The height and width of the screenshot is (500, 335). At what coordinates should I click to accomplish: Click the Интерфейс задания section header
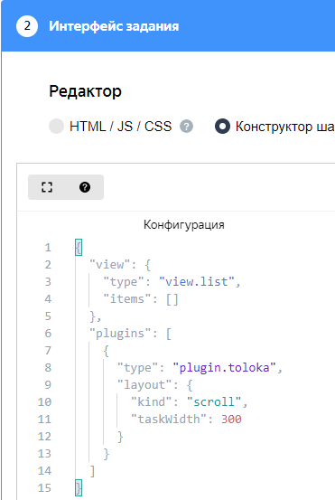click(114, 26)
